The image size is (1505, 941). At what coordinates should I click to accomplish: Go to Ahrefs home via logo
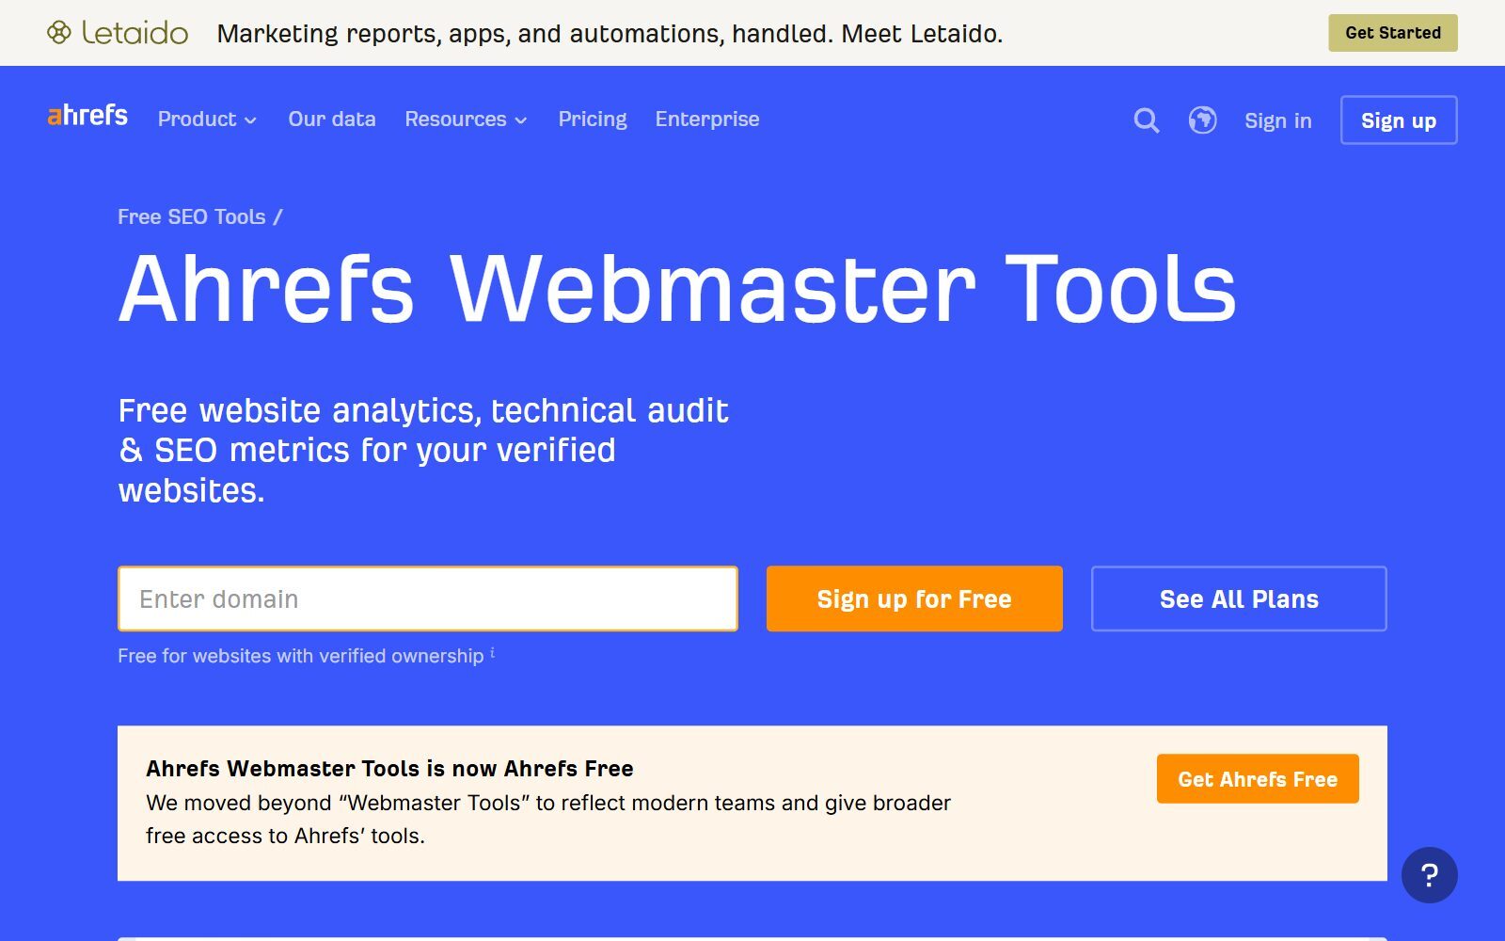[x=87, y=116]
